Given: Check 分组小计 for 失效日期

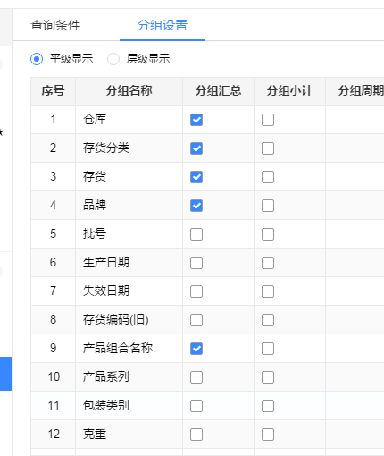Looking at the screenshot, I should pyautogui.click(x=268, y=291).
